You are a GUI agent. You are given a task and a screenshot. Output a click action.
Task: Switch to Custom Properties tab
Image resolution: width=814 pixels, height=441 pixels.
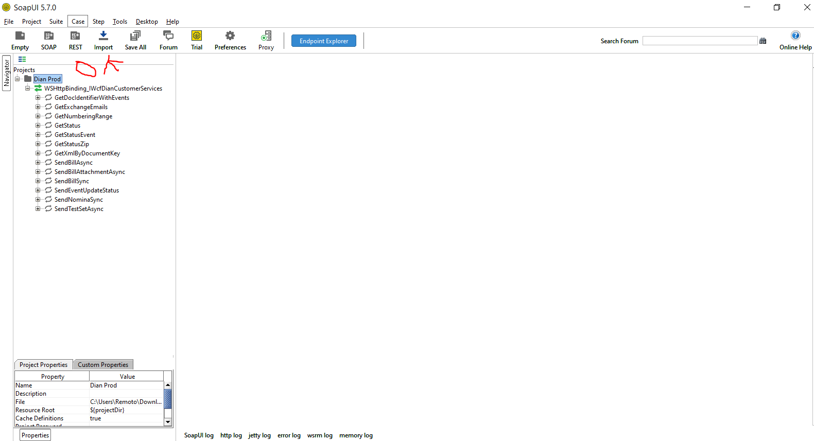(x=103, y=365)
